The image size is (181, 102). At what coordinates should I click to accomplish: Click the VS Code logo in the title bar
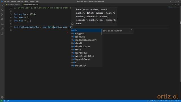click(x=2, y=1)
